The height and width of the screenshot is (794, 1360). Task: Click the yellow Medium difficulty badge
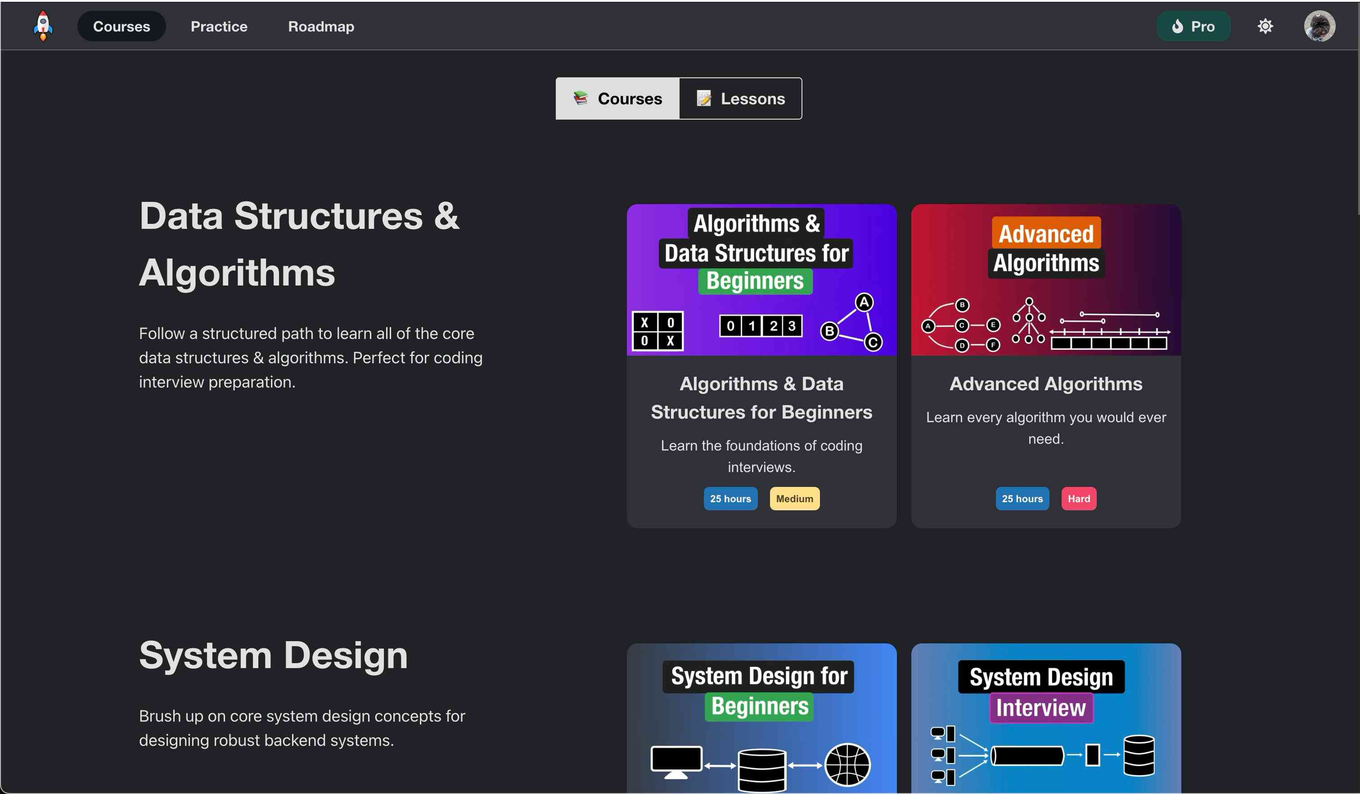tap(794, 499)
